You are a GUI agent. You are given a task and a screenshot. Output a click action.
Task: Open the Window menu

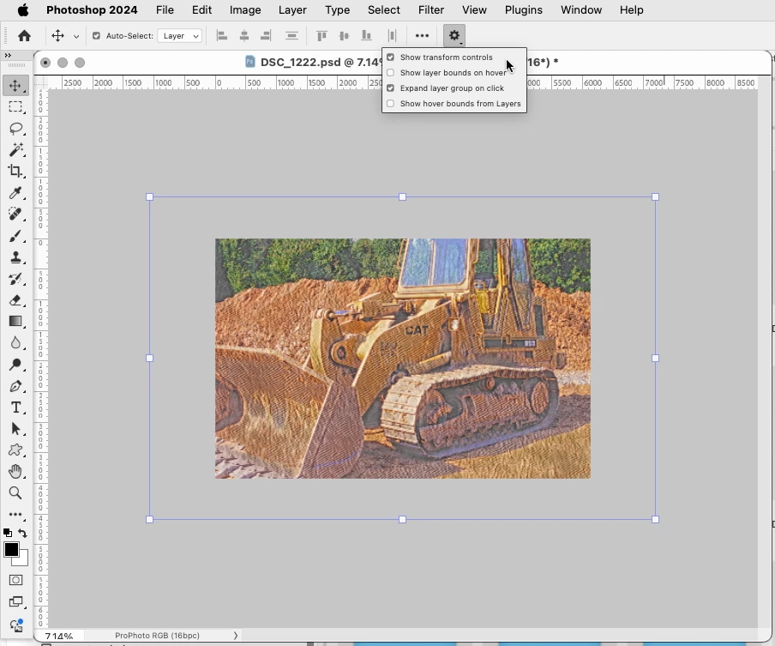pos(581,10)
